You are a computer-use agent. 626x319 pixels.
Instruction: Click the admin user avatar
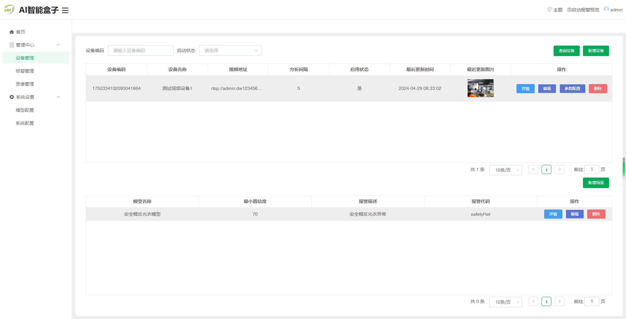(606, 9)
